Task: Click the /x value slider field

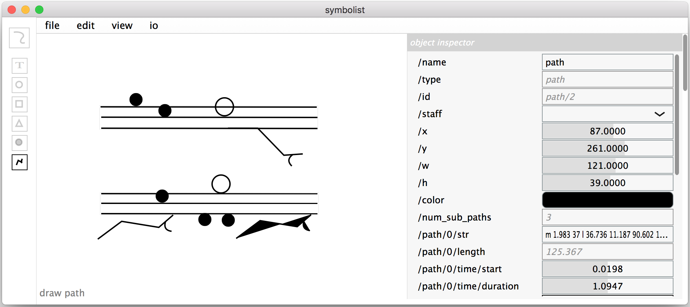Action: [607, 131]
